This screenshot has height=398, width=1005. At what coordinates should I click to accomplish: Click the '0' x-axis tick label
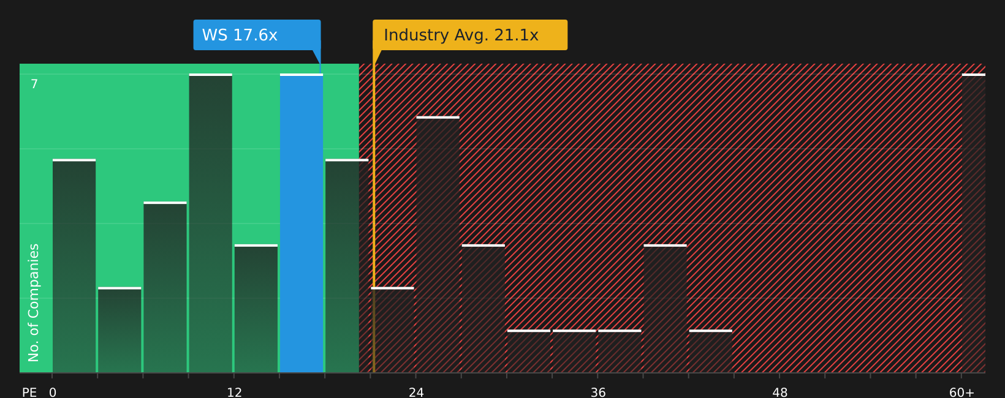tap(53, 392)
